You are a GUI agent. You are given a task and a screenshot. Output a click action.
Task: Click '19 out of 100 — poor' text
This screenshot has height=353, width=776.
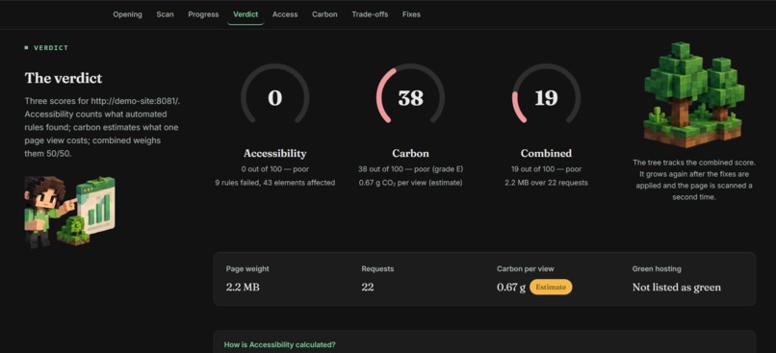coord(546,169)
